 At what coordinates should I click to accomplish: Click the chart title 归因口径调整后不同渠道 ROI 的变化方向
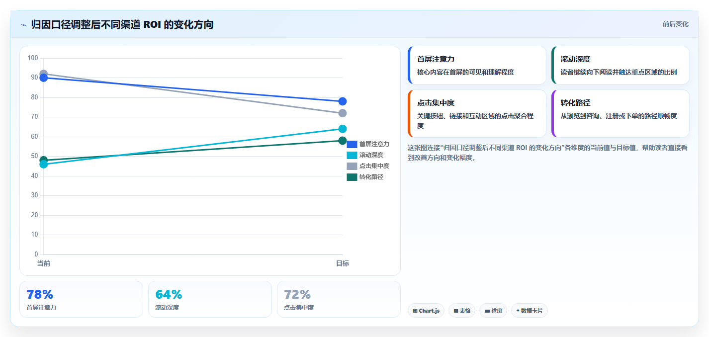pos(122,24)
